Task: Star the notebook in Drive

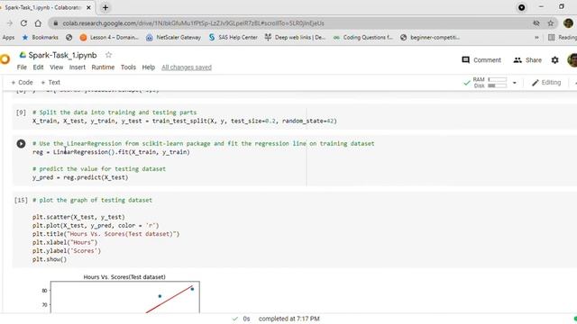Action: [108, 55]
